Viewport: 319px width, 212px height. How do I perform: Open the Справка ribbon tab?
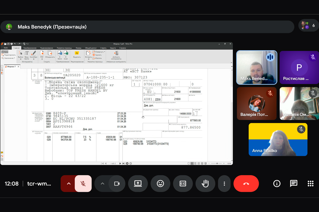click(x=123, y=48)
